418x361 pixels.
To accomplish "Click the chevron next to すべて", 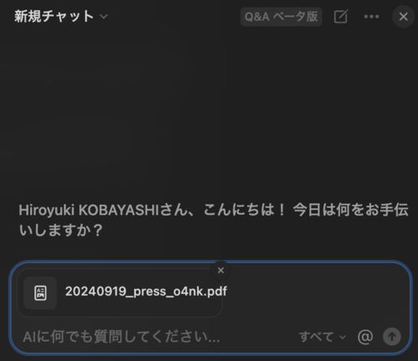I will click(x=343, y=338).
